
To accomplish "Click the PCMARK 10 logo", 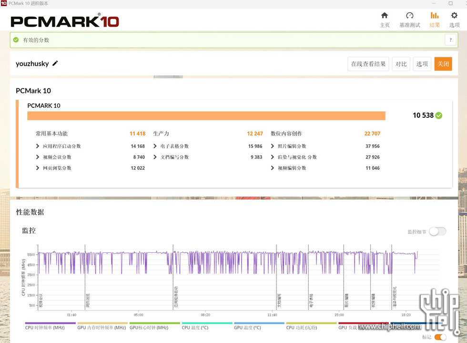I will (65, 21).
